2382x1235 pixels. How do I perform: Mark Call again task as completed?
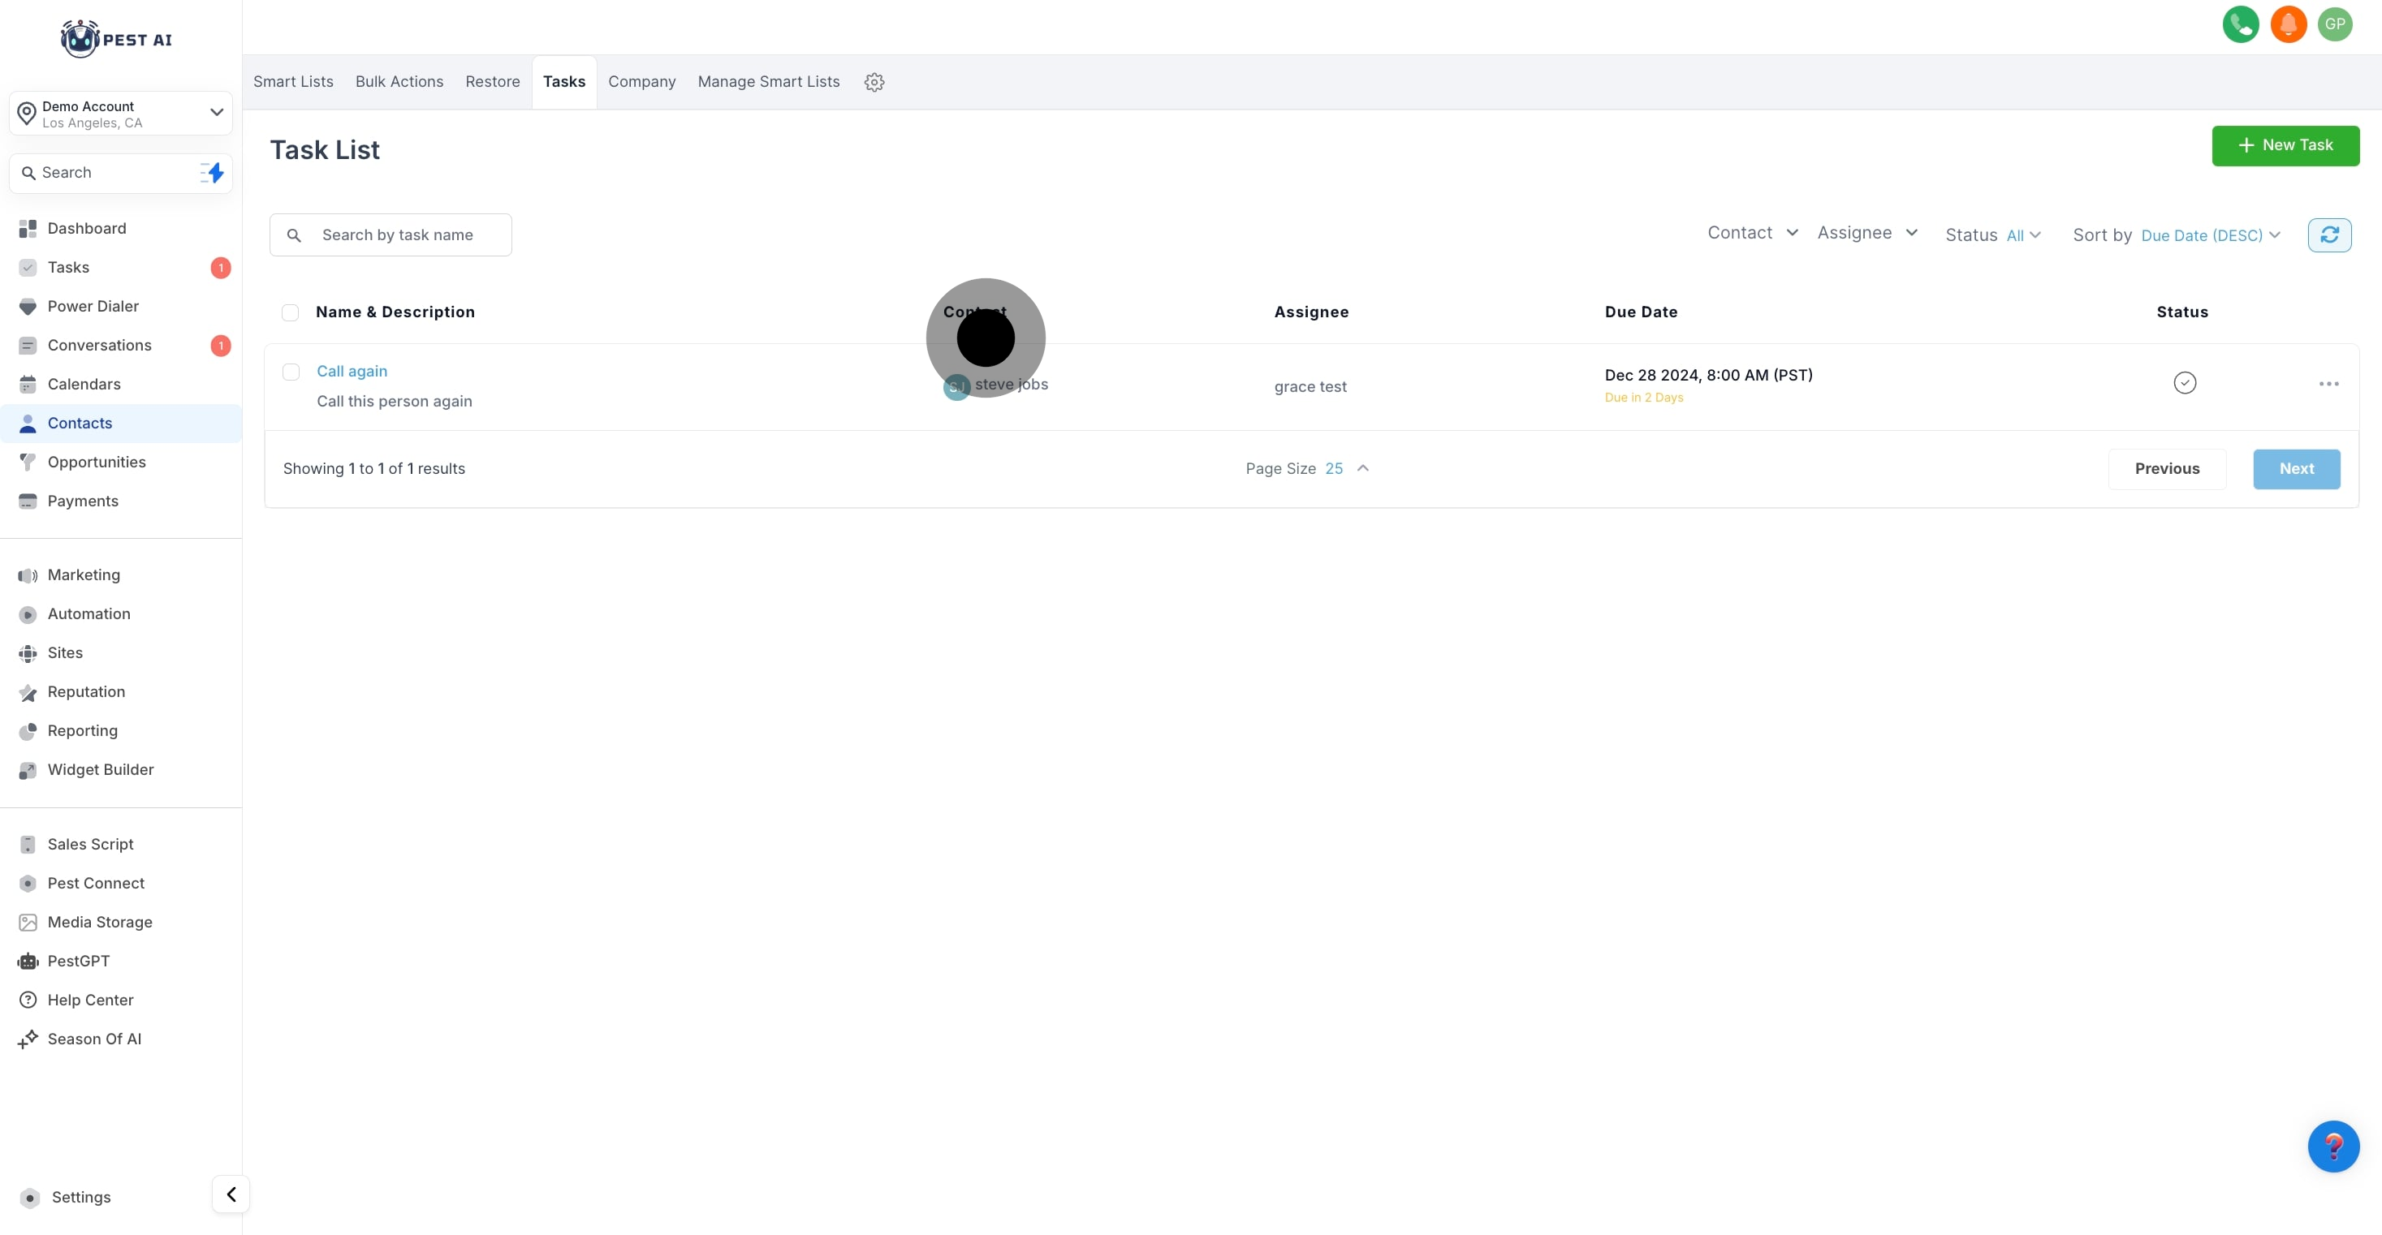2184,383
